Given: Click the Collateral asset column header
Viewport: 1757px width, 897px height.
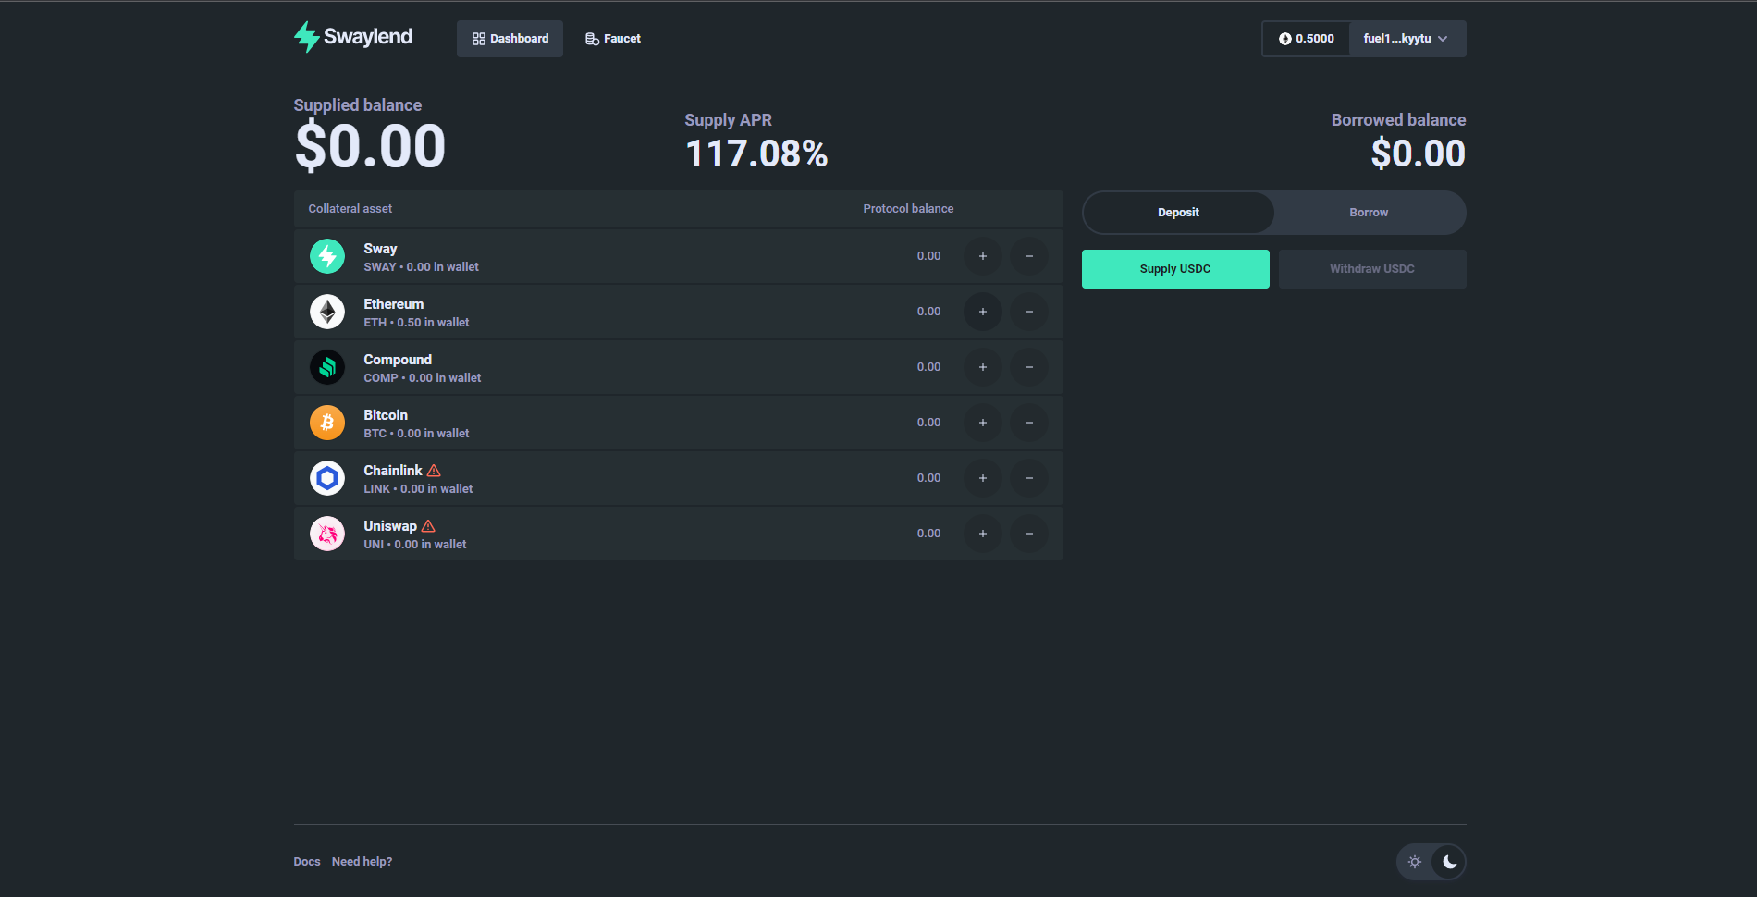Looking at the screenshot, I should [350, 209].
